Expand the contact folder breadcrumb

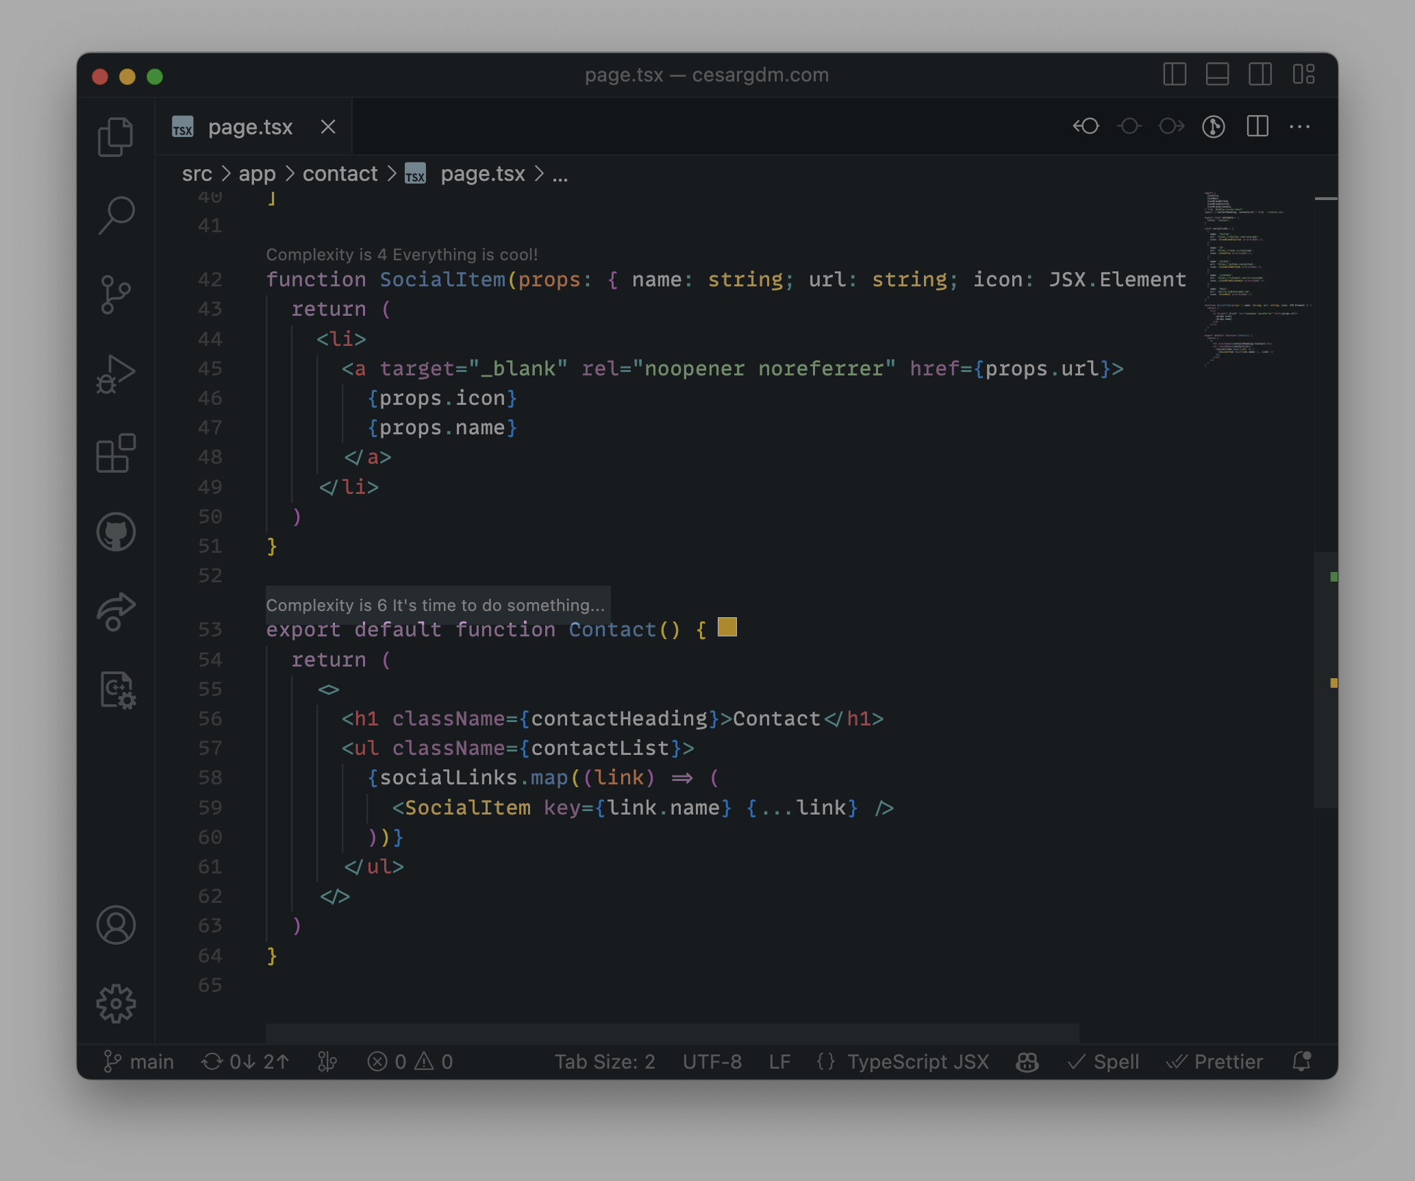click(x=340, y=174)
